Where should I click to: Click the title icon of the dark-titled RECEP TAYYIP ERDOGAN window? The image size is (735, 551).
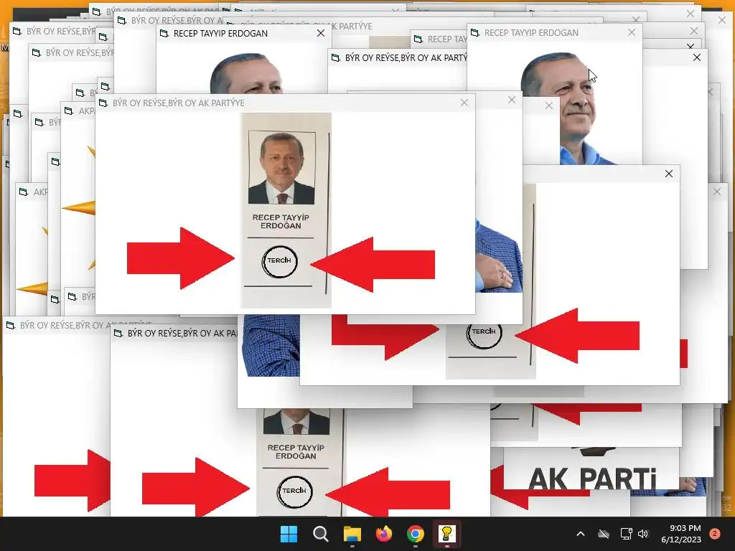[164, 33]
